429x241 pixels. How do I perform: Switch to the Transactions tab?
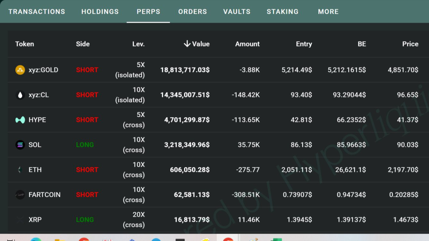tap(37, 12)
